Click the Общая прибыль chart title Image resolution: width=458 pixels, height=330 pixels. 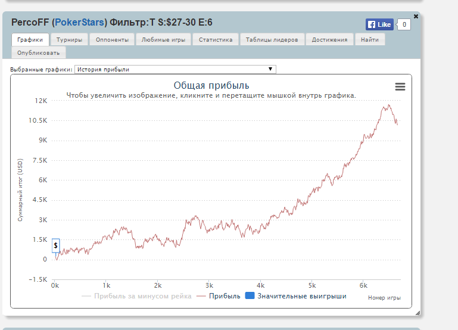coord(211,86)
